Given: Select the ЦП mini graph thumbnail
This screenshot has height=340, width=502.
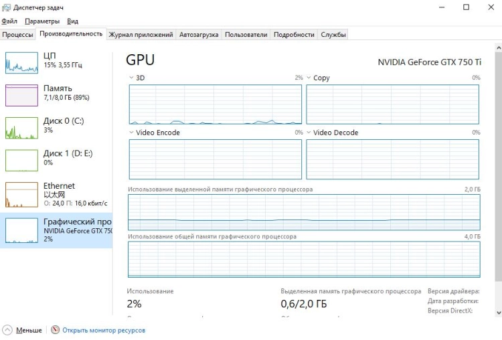Looking at the screenshot, I should [22, 63].
